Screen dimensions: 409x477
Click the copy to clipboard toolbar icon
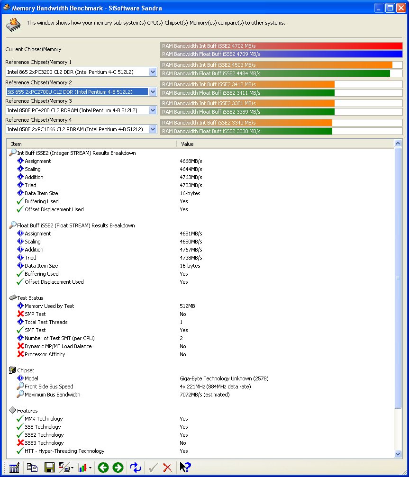click(x=32, y=468)
